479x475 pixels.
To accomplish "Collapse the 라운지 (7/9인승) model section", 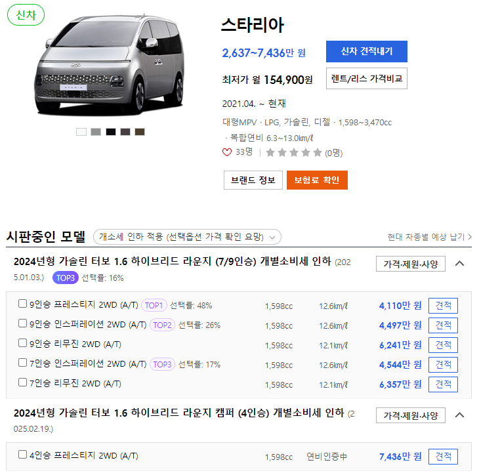I will [460, 263].
